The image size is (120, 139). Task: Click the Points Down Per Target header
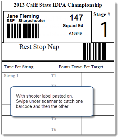(81, 67)
